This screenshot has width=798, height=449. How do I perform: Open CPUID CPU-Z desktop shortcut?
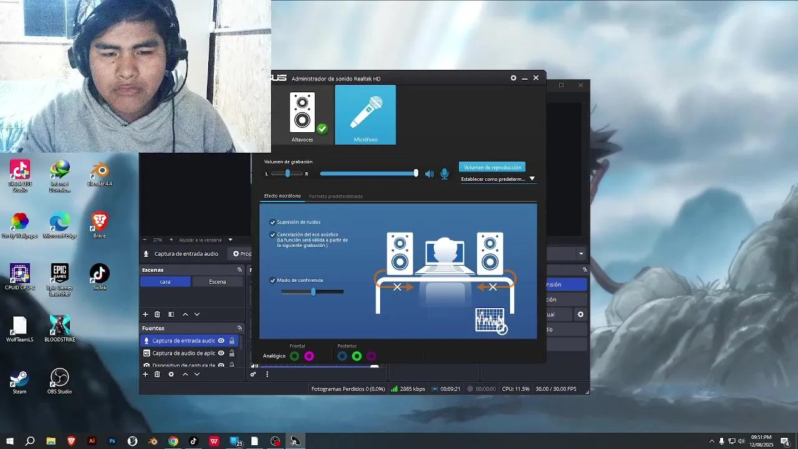click(x=19, y=278)
